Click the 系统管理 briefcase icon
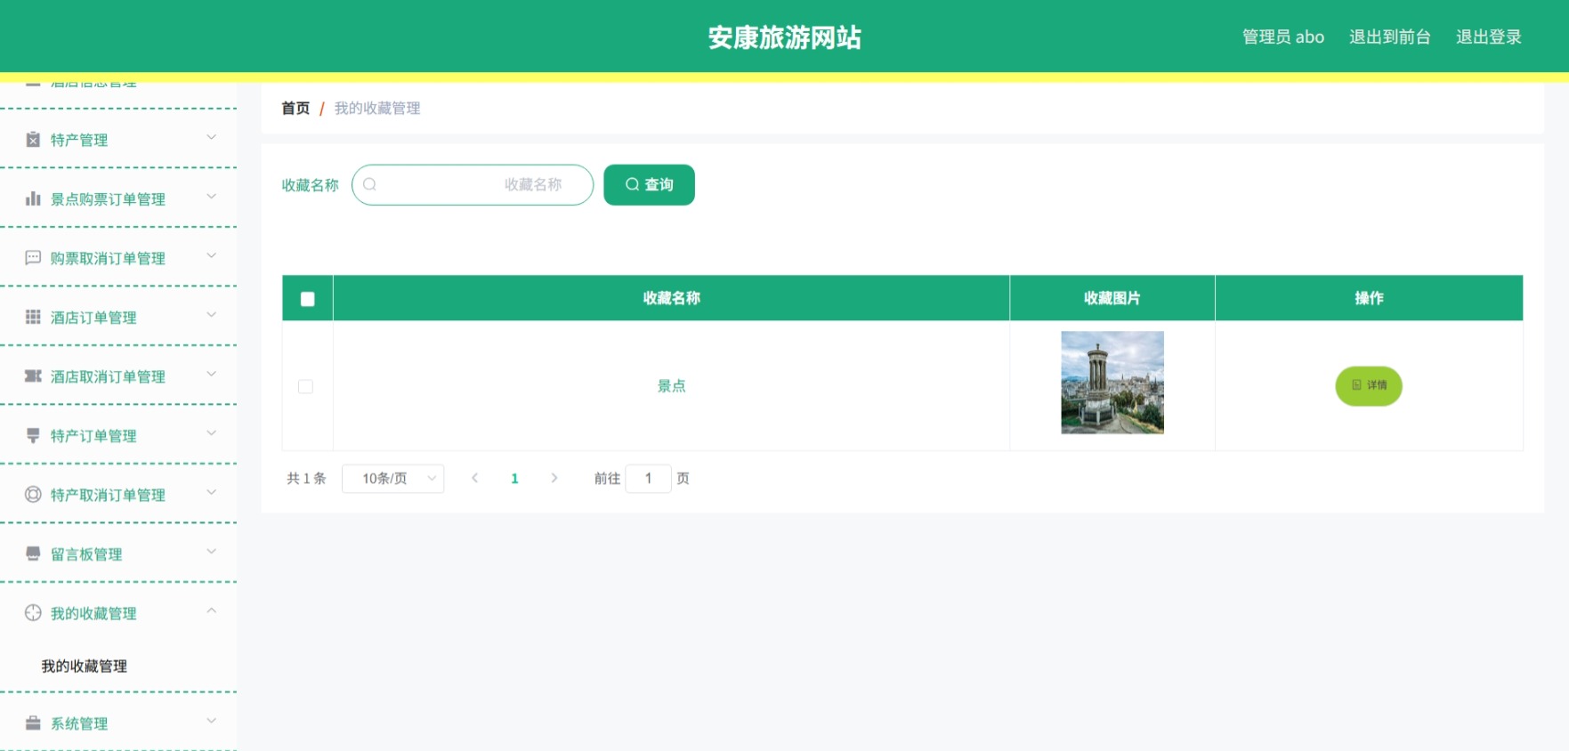The height and width of the screenshot is (751, 1569). point(33,723)
